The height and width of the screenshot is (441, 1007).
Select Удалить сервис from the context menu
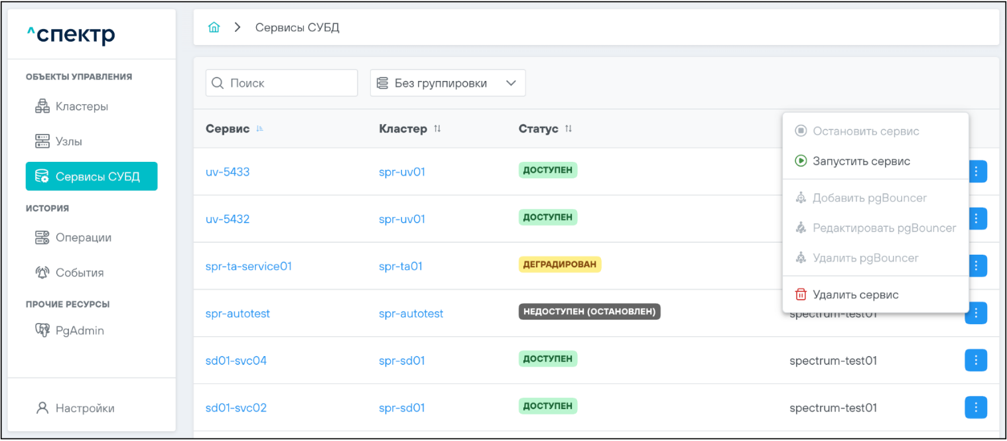point(855,294)
